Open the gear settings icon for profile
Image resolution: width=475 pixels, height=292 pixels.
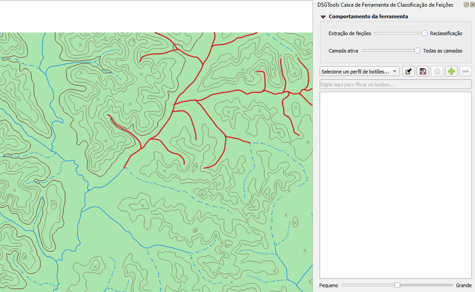(x=437, y=72)
